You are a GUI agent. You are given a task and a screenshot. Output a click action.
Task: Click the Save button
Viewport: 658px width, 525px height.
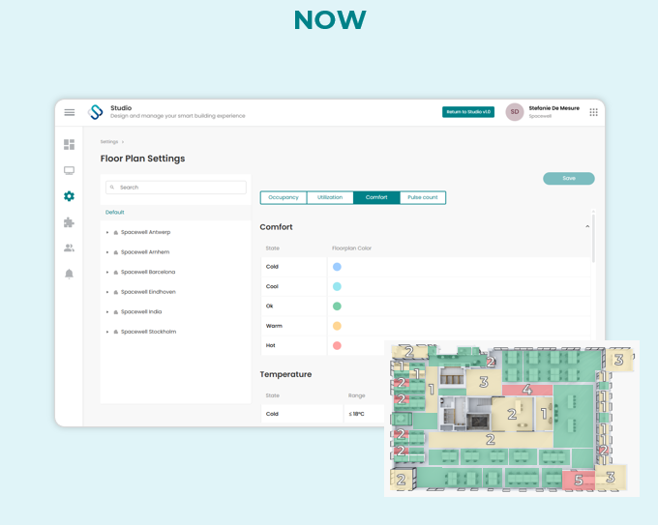(x=569, y=178)
